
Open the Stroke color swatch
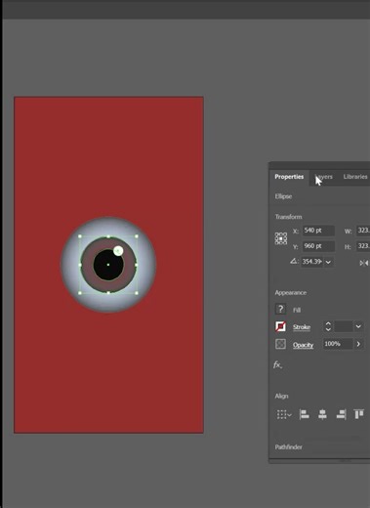280,326
